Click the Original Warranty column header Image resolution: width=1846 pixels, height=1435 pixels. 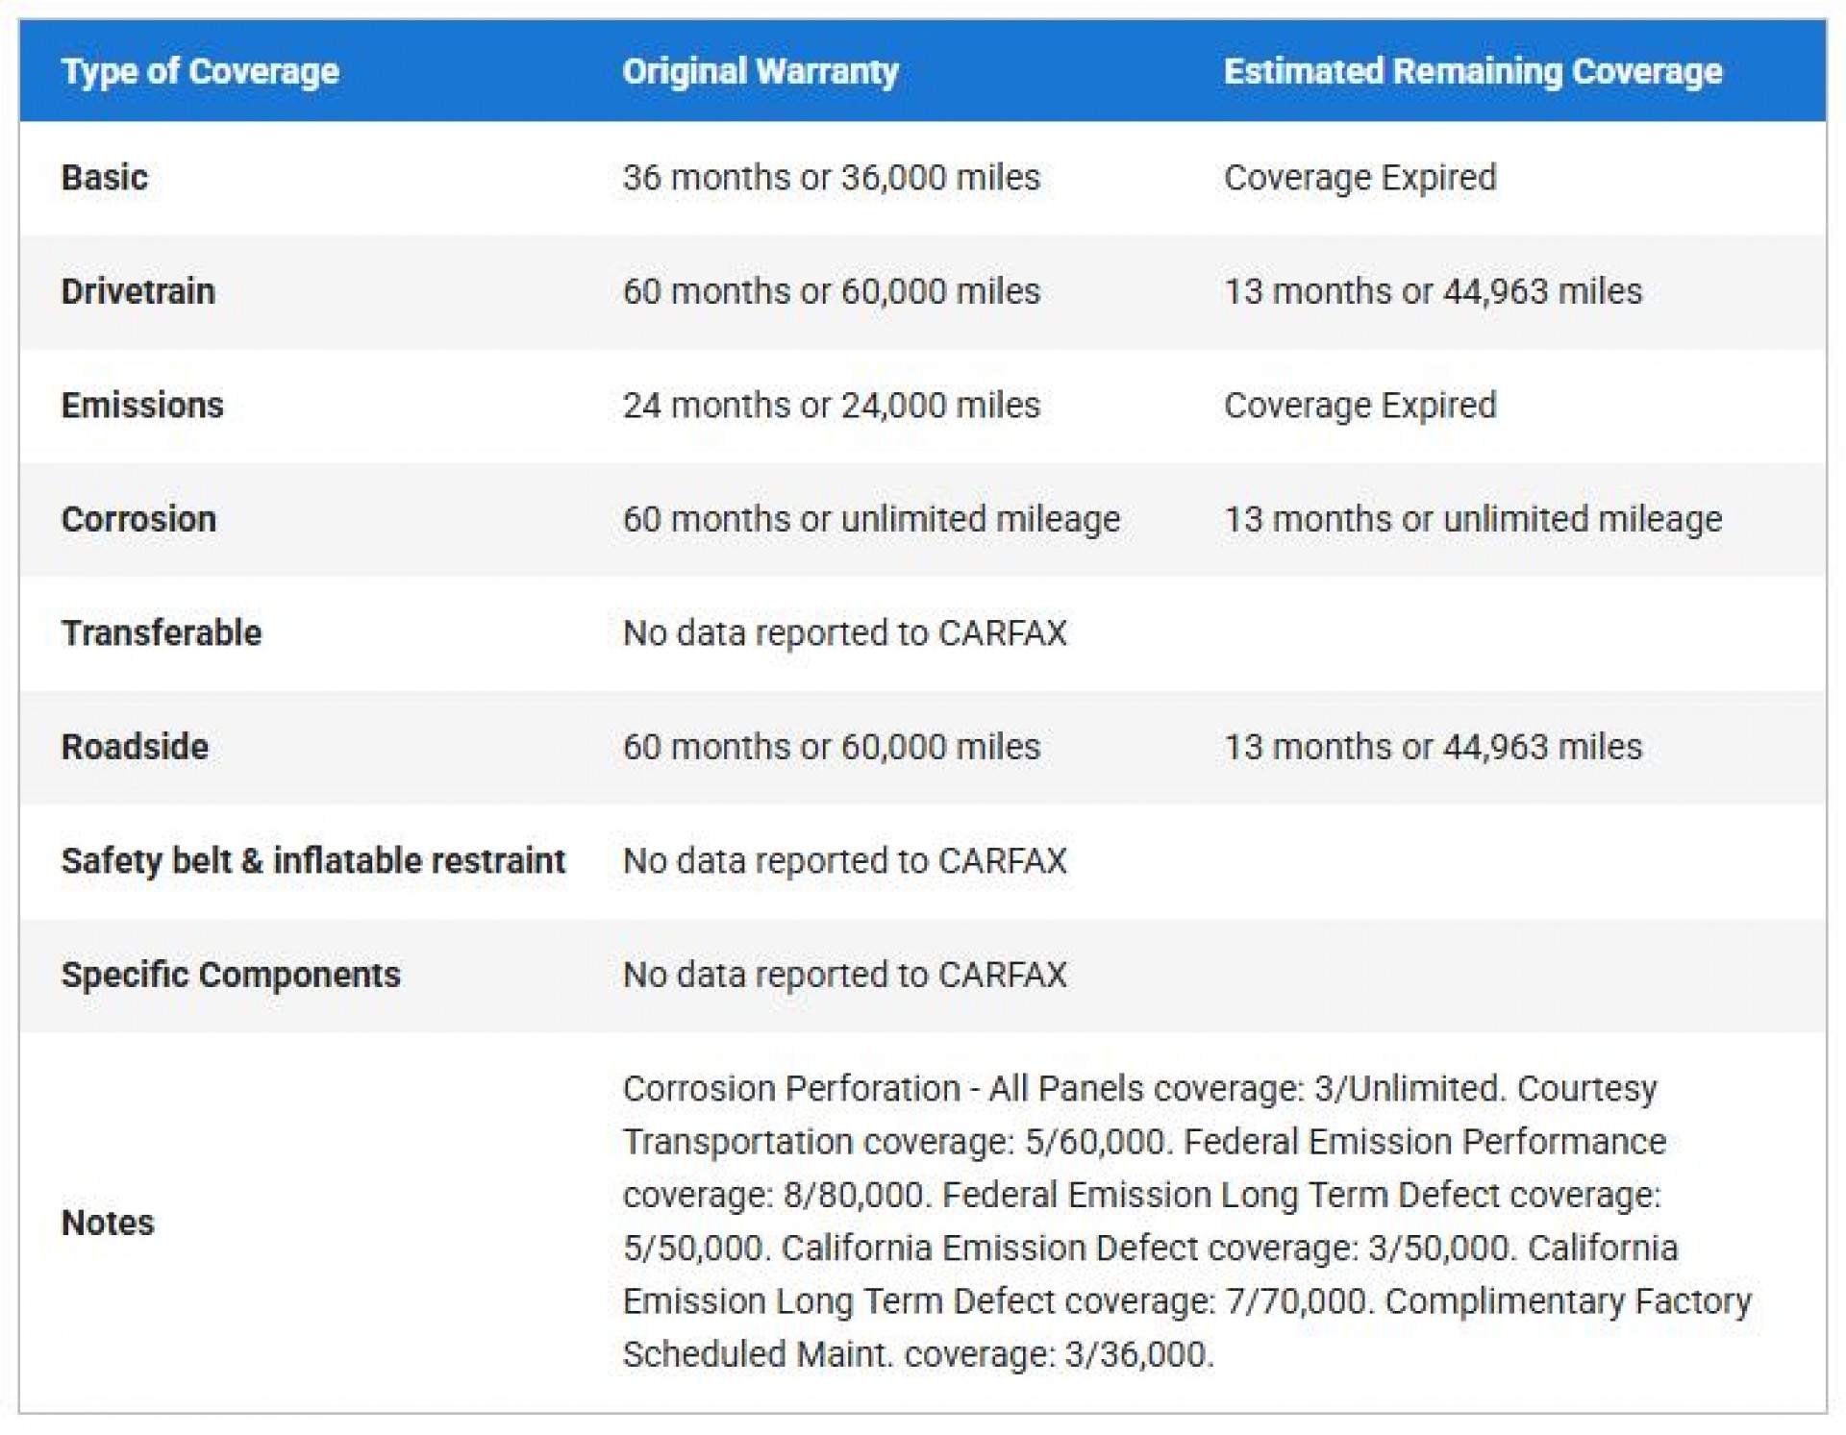(760, 71)
